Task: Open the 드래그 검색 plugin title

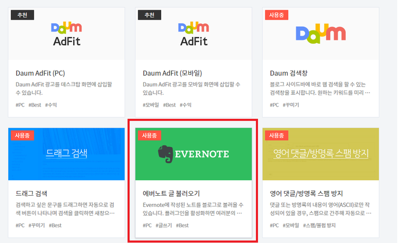Action: point(31,194)
